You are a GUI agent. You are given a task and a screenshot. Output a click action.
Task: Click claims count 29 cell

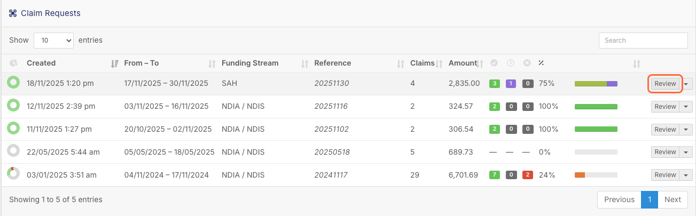415,174
